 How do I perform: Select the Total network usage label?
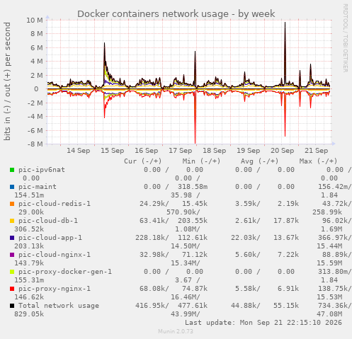pyautogui.click(x=59, y=306)
